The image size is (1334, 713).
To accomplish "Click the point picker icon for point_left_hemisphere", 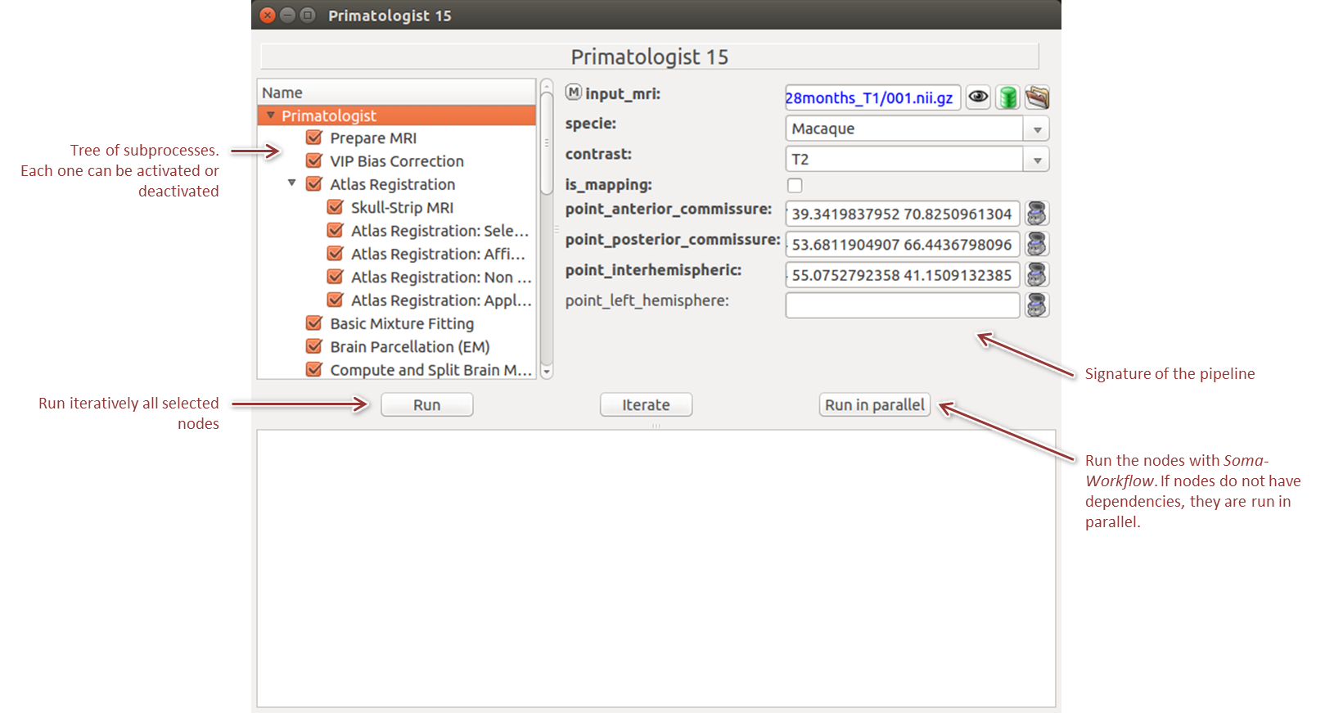I will 1037,305.
